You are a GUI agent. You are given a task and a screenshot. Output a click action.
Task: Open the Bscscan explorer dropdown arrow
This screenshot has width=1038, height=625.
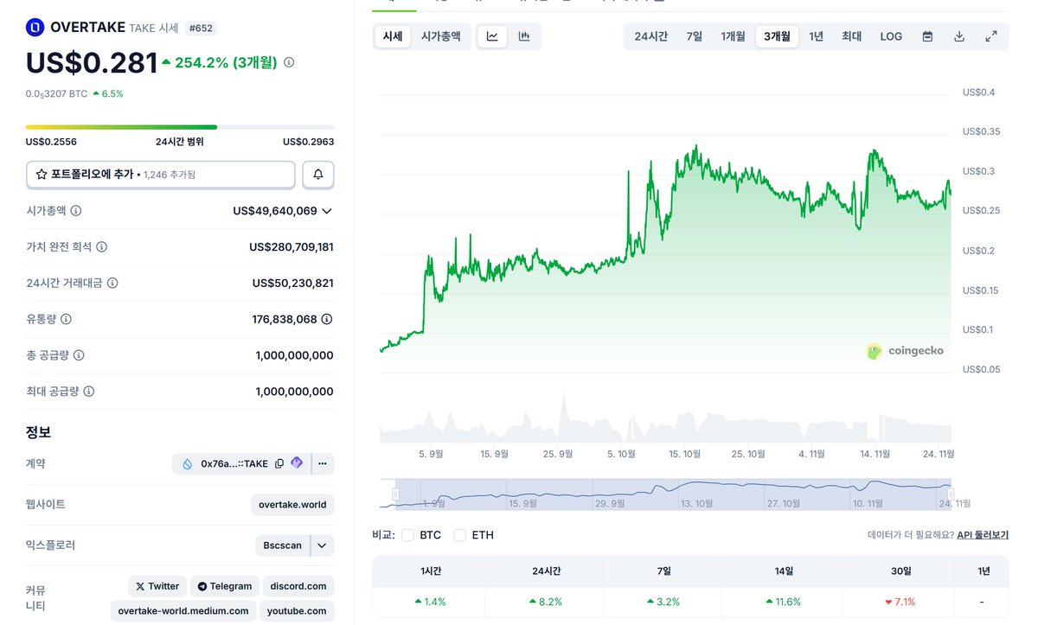[x=322, y=545]
